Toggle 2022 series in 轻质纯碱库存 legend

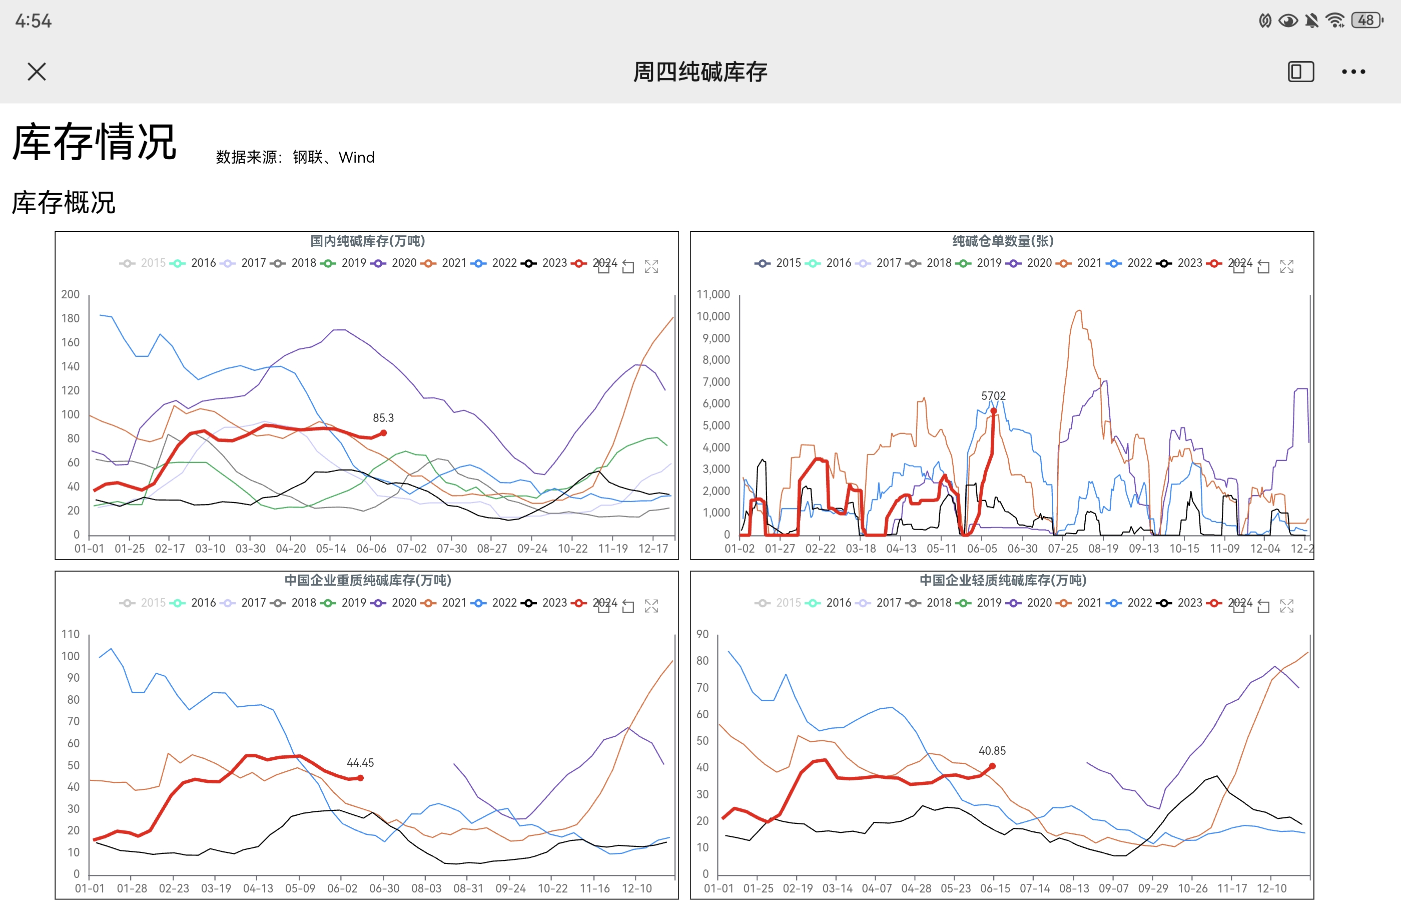point(1128,603)
